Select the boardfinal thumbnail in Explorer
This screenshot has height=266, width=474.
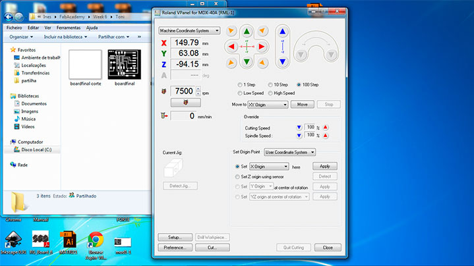coord(124,65)
